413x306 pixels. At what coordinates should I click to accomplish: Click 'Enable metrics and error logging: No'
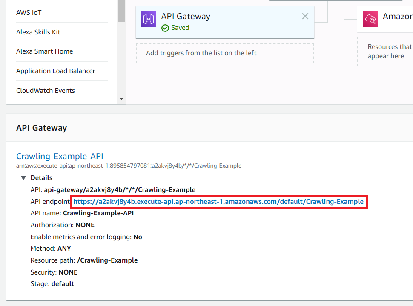coord(86,237)
